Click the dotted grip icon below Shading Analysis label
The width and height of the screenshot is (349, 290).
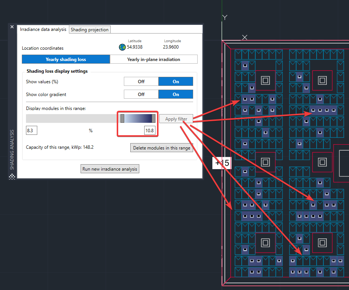(x=12, y=176)
